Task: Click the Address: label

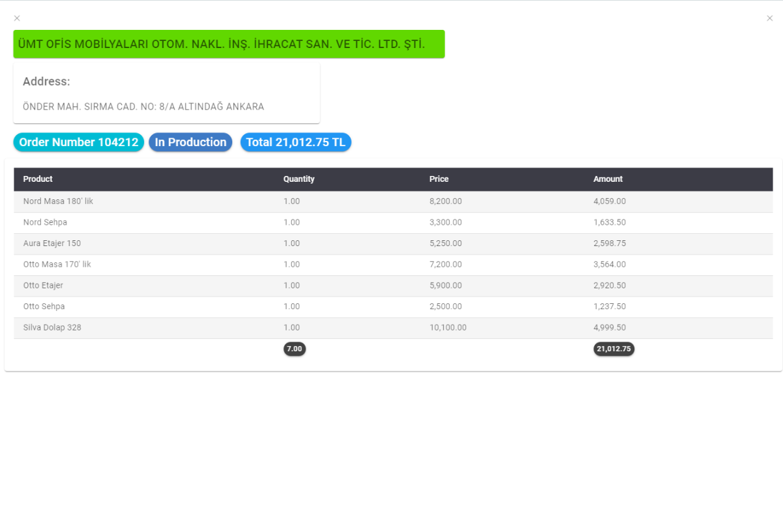Action: pyautogui.click(x=46, y=82)
